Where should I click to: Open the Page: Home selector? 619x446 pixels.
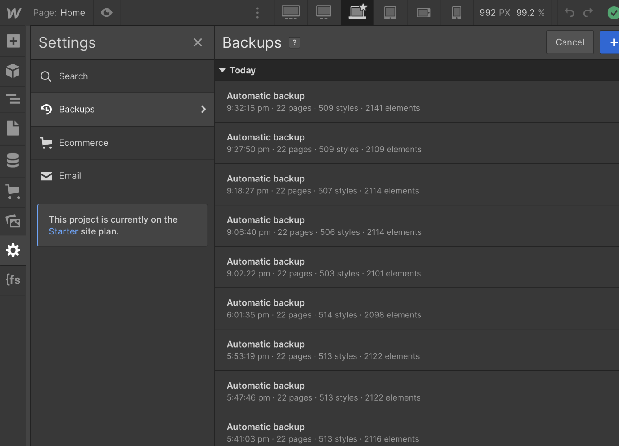60,12
